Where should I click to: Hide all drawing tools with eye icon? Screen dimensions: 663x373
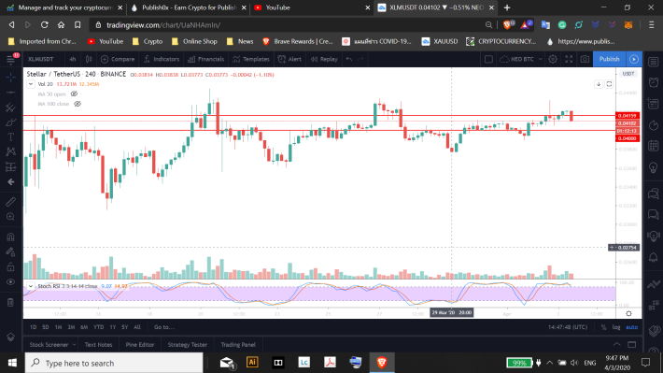[10, 282]
